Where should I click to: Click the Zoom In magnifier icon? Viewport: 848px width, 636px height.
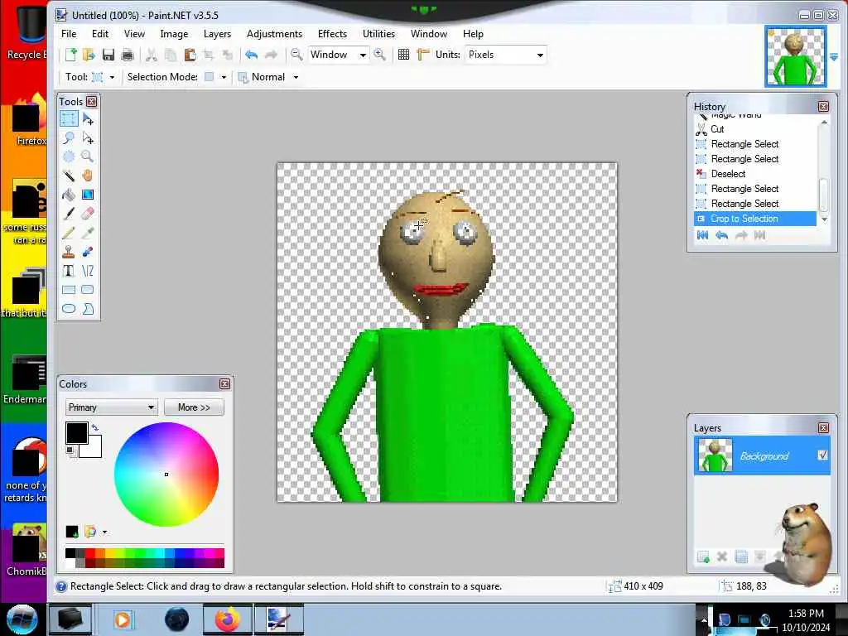pyautogui.click(x=379, y=55)
